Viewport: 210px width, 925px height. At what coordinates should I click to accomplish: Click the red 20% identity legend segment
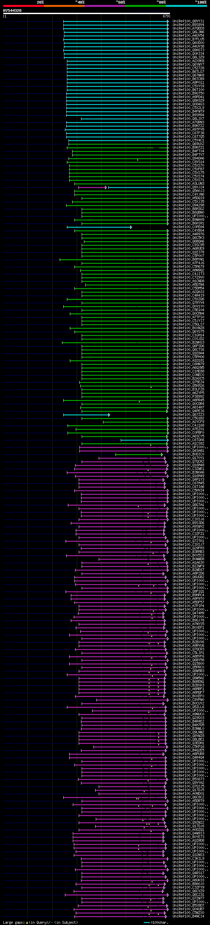[x=23, y=6]
